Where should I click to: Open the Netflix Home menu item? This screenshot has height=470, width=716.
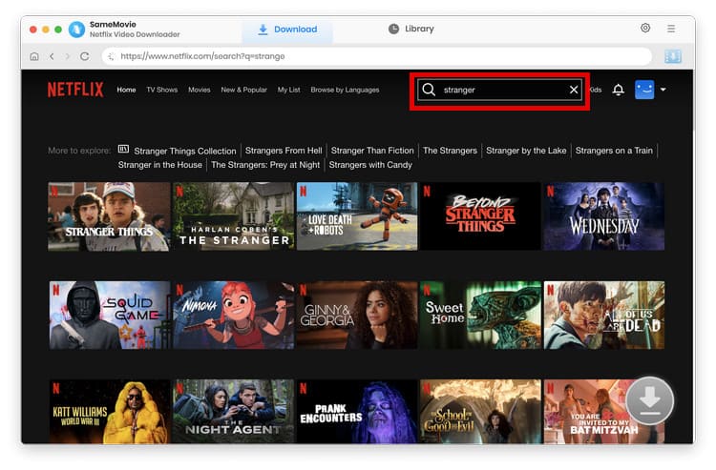coord(126,90)
